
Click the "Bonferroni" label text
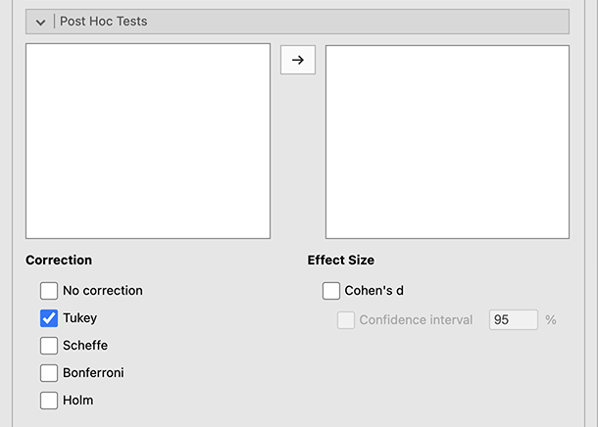click(93, 373)
